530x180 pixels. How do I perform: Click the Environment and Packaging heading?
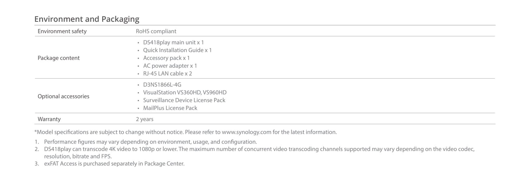[x=87, y=19]
